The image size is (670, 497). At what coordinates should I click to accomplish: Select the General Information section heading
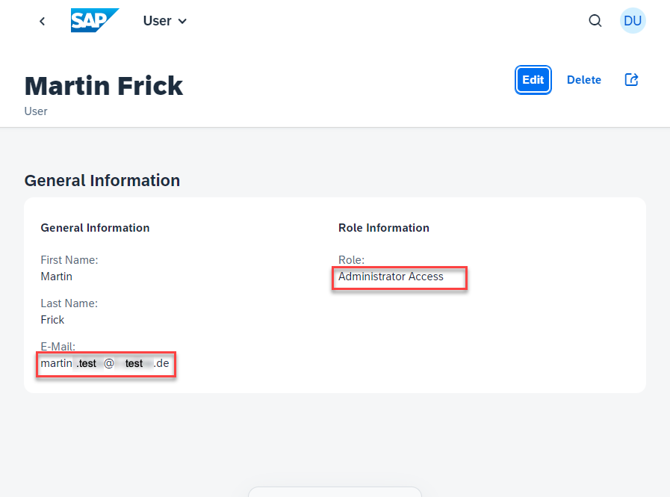(102, 181)
